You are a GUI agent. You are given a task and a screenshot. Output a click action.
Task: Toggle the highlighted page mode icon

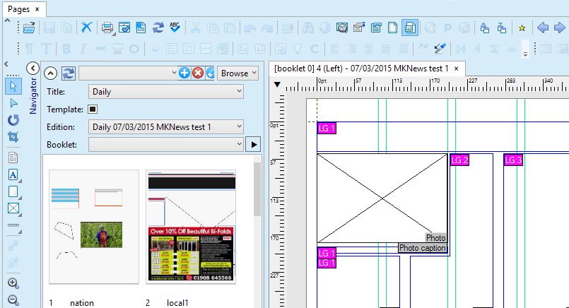[x=410, y=28]
